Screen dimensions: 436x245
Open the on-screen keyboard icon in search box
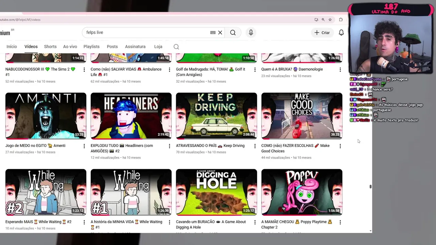(213, 33)
